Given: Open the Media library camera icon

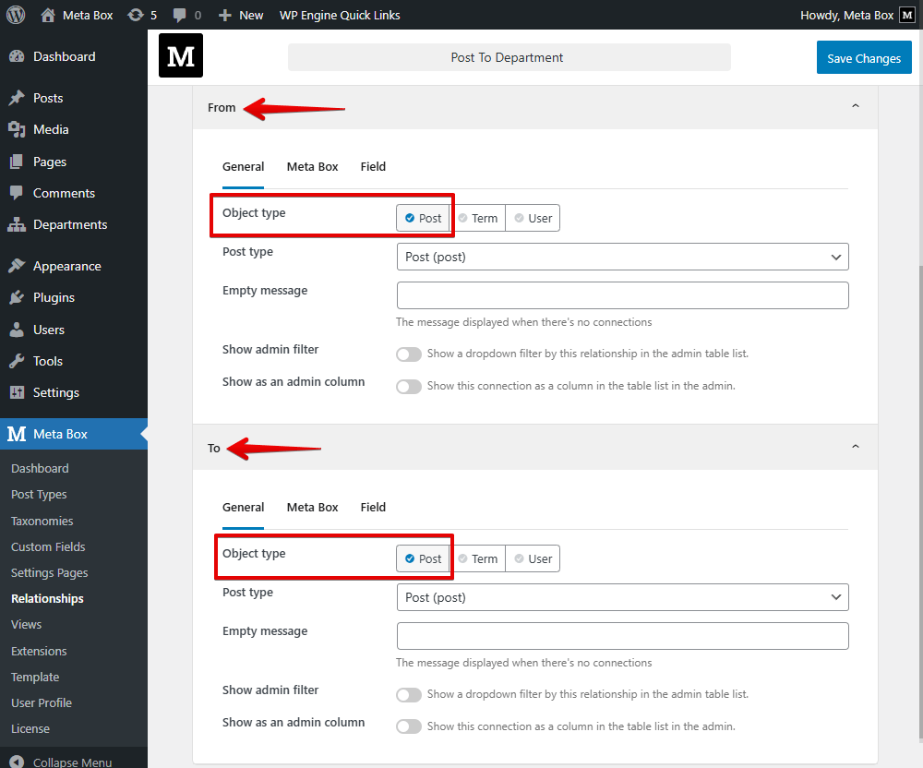Looking at the screenshot, I should 17,129.
